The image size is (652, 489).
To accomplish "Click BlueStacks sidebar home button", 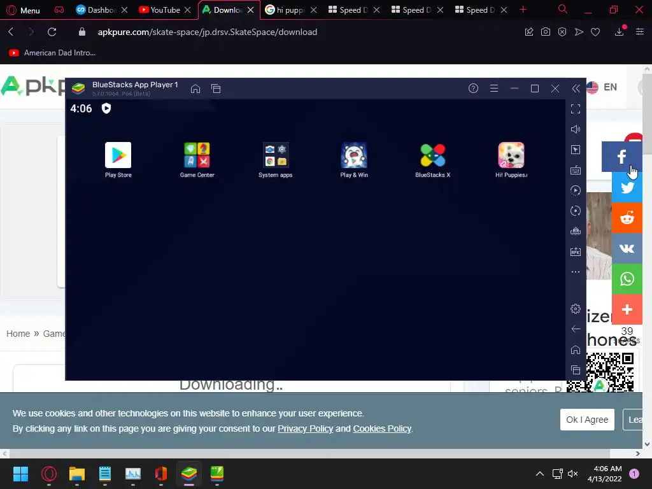I will (576, 350).
